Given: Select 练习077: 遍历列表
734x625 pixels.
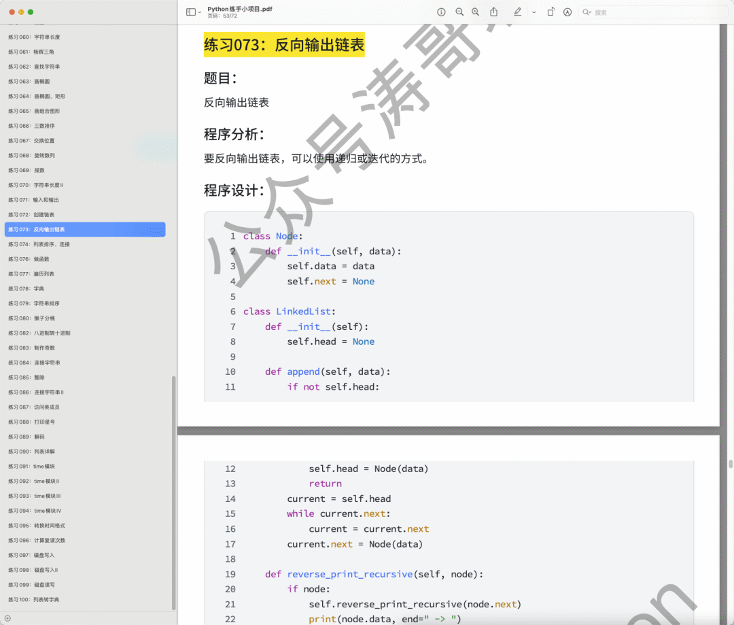Looking at the screenshot, I should pos(31,274).
